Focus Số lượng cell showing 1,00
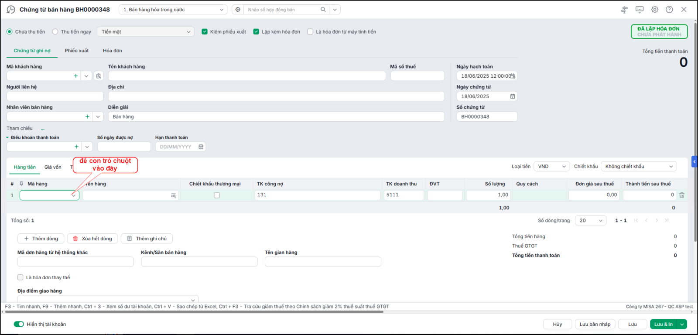 point(488,195)
